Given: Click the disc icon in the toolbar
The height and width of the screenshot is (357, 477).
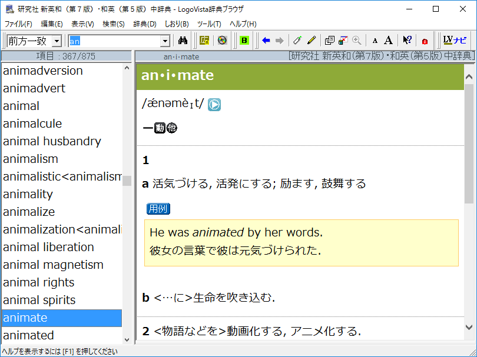Looking at the screenshot, I should click(x=222, y=41).
